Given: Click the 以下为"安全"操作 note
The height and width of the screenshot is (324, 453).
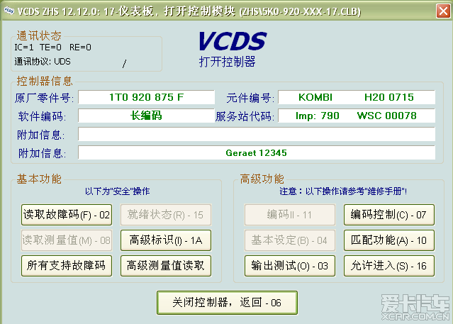Looking at the screenshot, I should coord(117,191).
